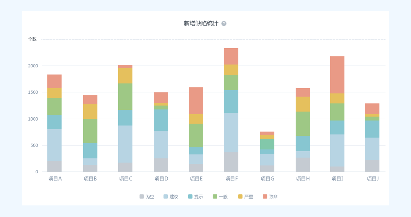This screenshot has width=411, height=217.
Task: Click the help question mark icon beside title
Action: (x=224, y=23)
